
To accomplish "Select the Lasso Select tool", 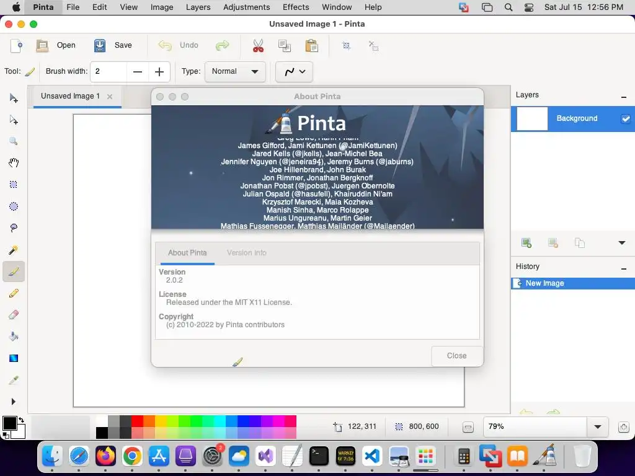I will tap(14, 228).
